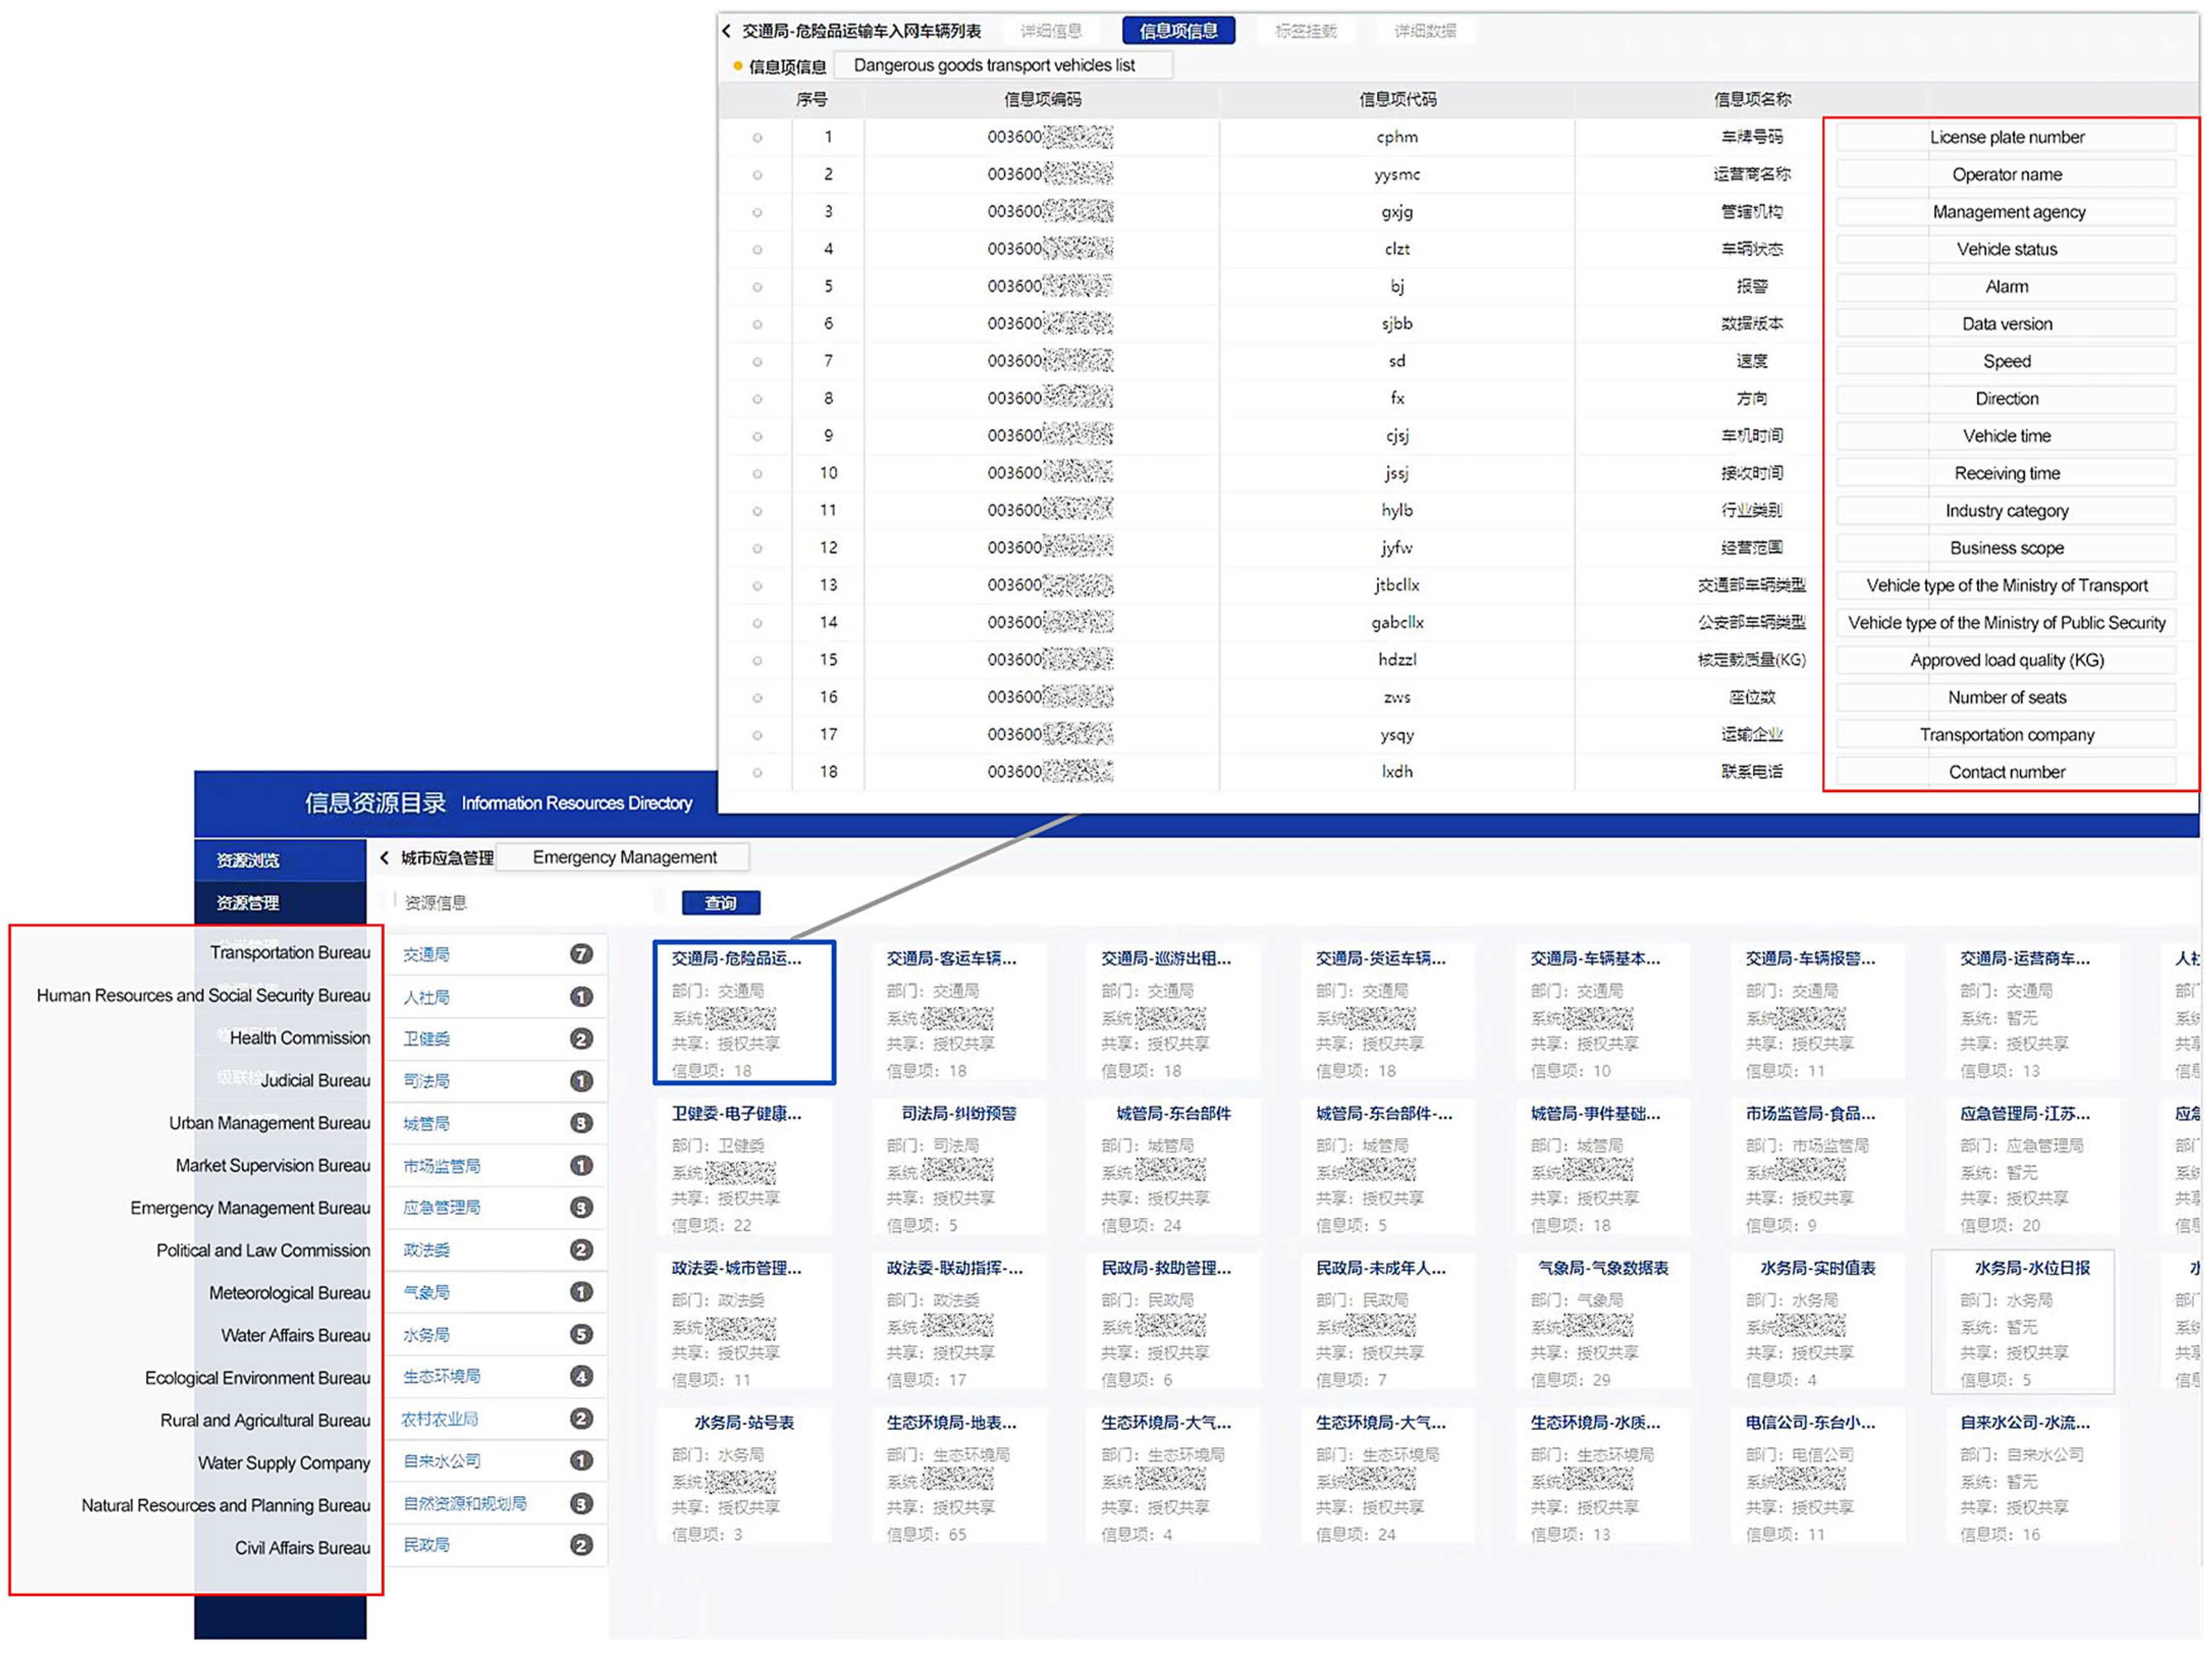Click count badge 1 beside 气象局

pos(581,1292)
